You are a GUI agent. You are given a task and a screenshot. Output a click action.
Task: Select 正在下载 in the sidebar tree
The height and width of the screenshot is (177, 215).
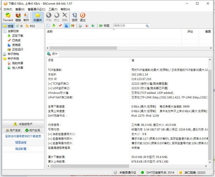(x=18, y=36)
